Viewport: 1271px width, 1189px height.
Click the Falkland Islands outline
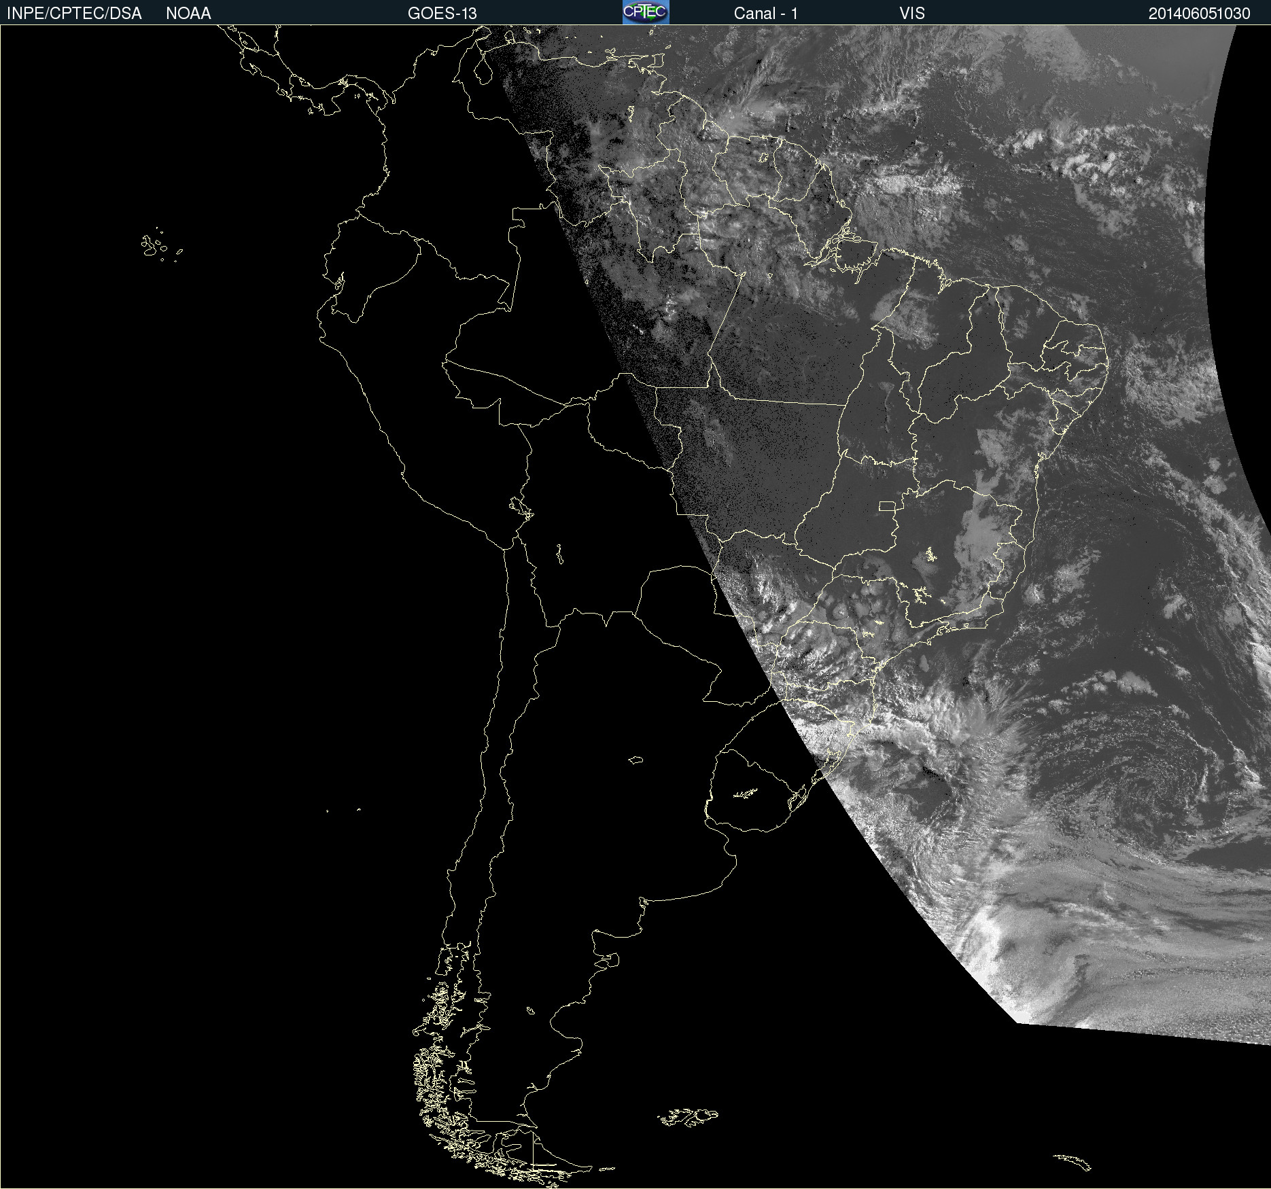(688, 1117)
